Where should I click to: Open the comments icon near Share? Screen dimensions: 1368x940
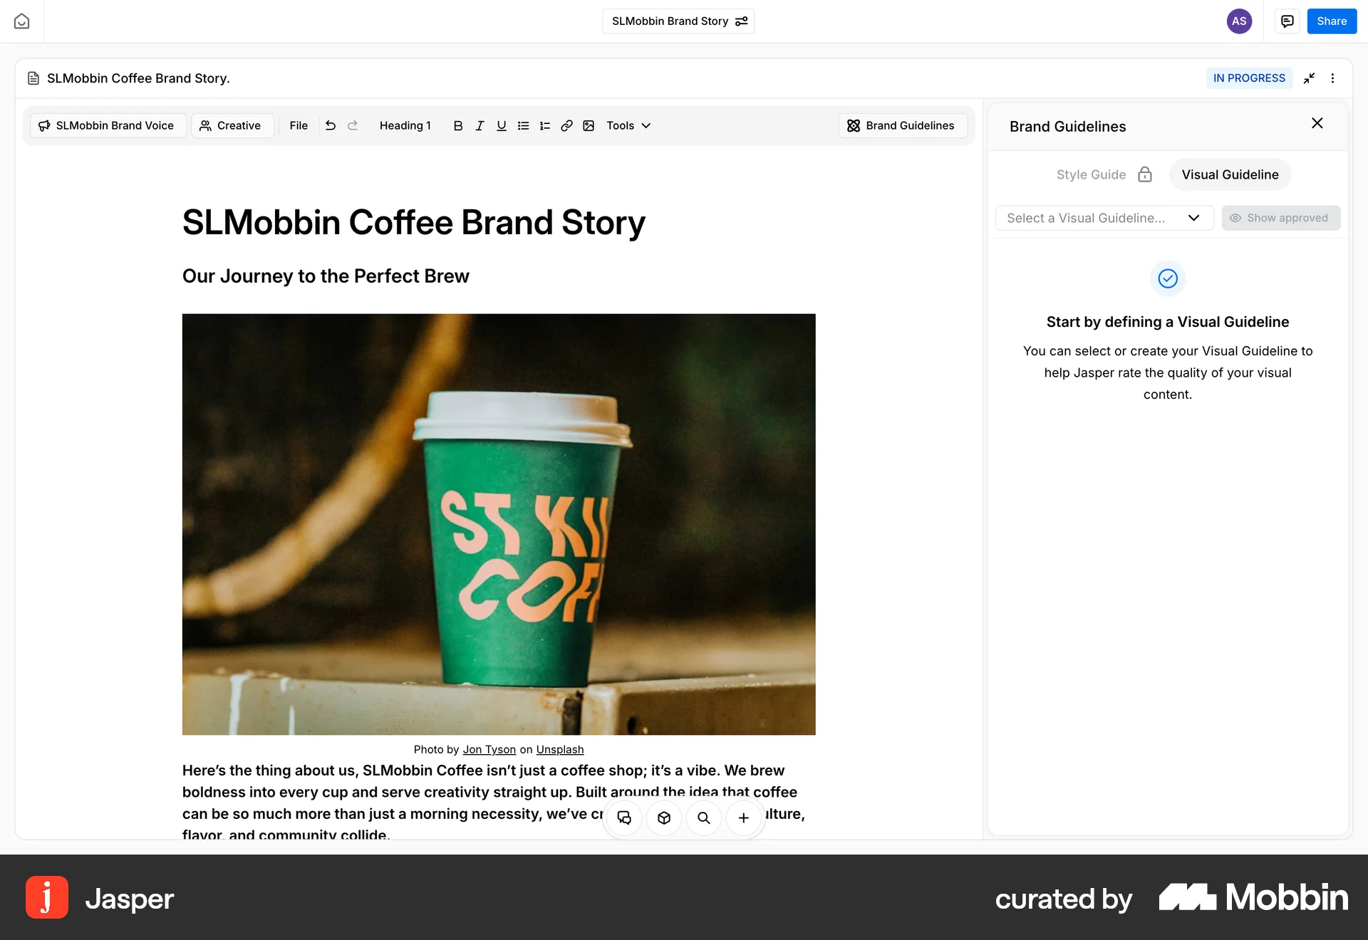tap(1287, 21)
